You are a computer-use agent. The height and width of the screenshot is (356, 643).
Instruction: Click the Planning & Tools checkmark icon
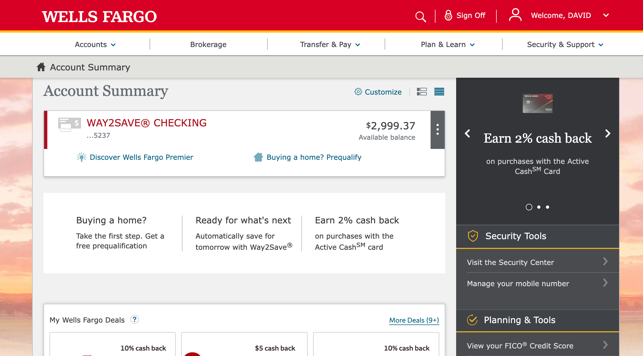472,320
